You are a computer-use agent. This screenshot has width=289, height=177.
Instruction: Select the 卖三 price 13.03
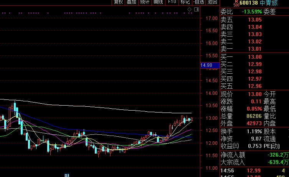[x=255, y=34]
